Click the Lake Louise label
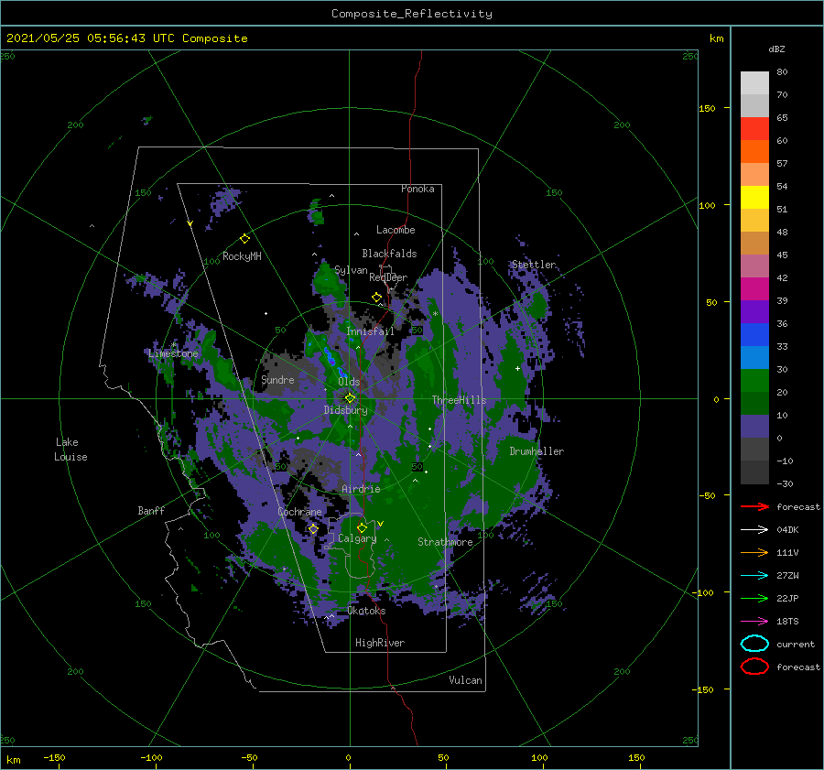Screen dimensions: 824x770 click(70, 450)
